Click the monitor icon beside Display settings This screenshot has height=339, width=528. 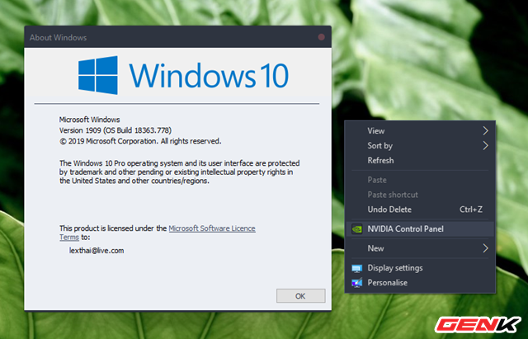click(x=356, y=268)
